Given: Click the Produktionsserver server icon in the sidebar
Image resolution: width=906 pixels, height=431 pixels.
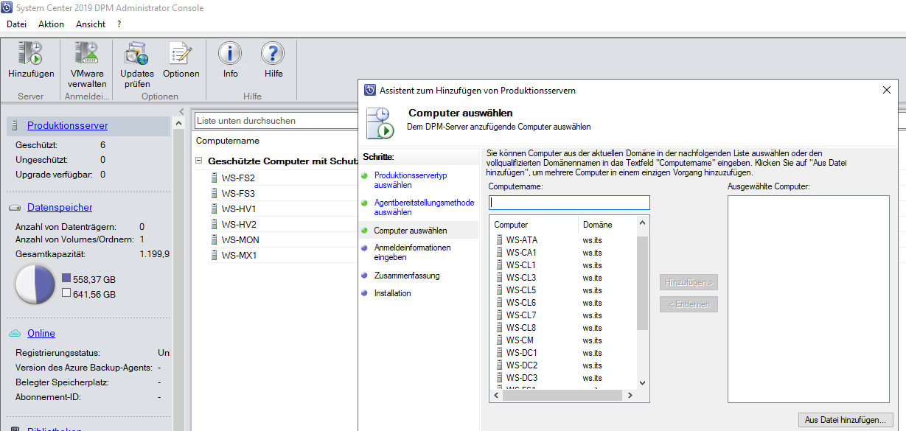Looking at the screenshot, I should click(x=15, y=126).
